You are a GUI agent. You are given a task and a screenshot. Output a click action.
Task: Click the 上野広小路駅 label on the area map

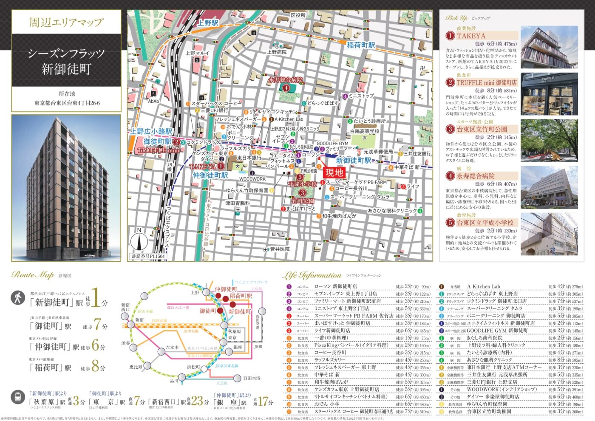pyautogui.click(x=151, y=132)
